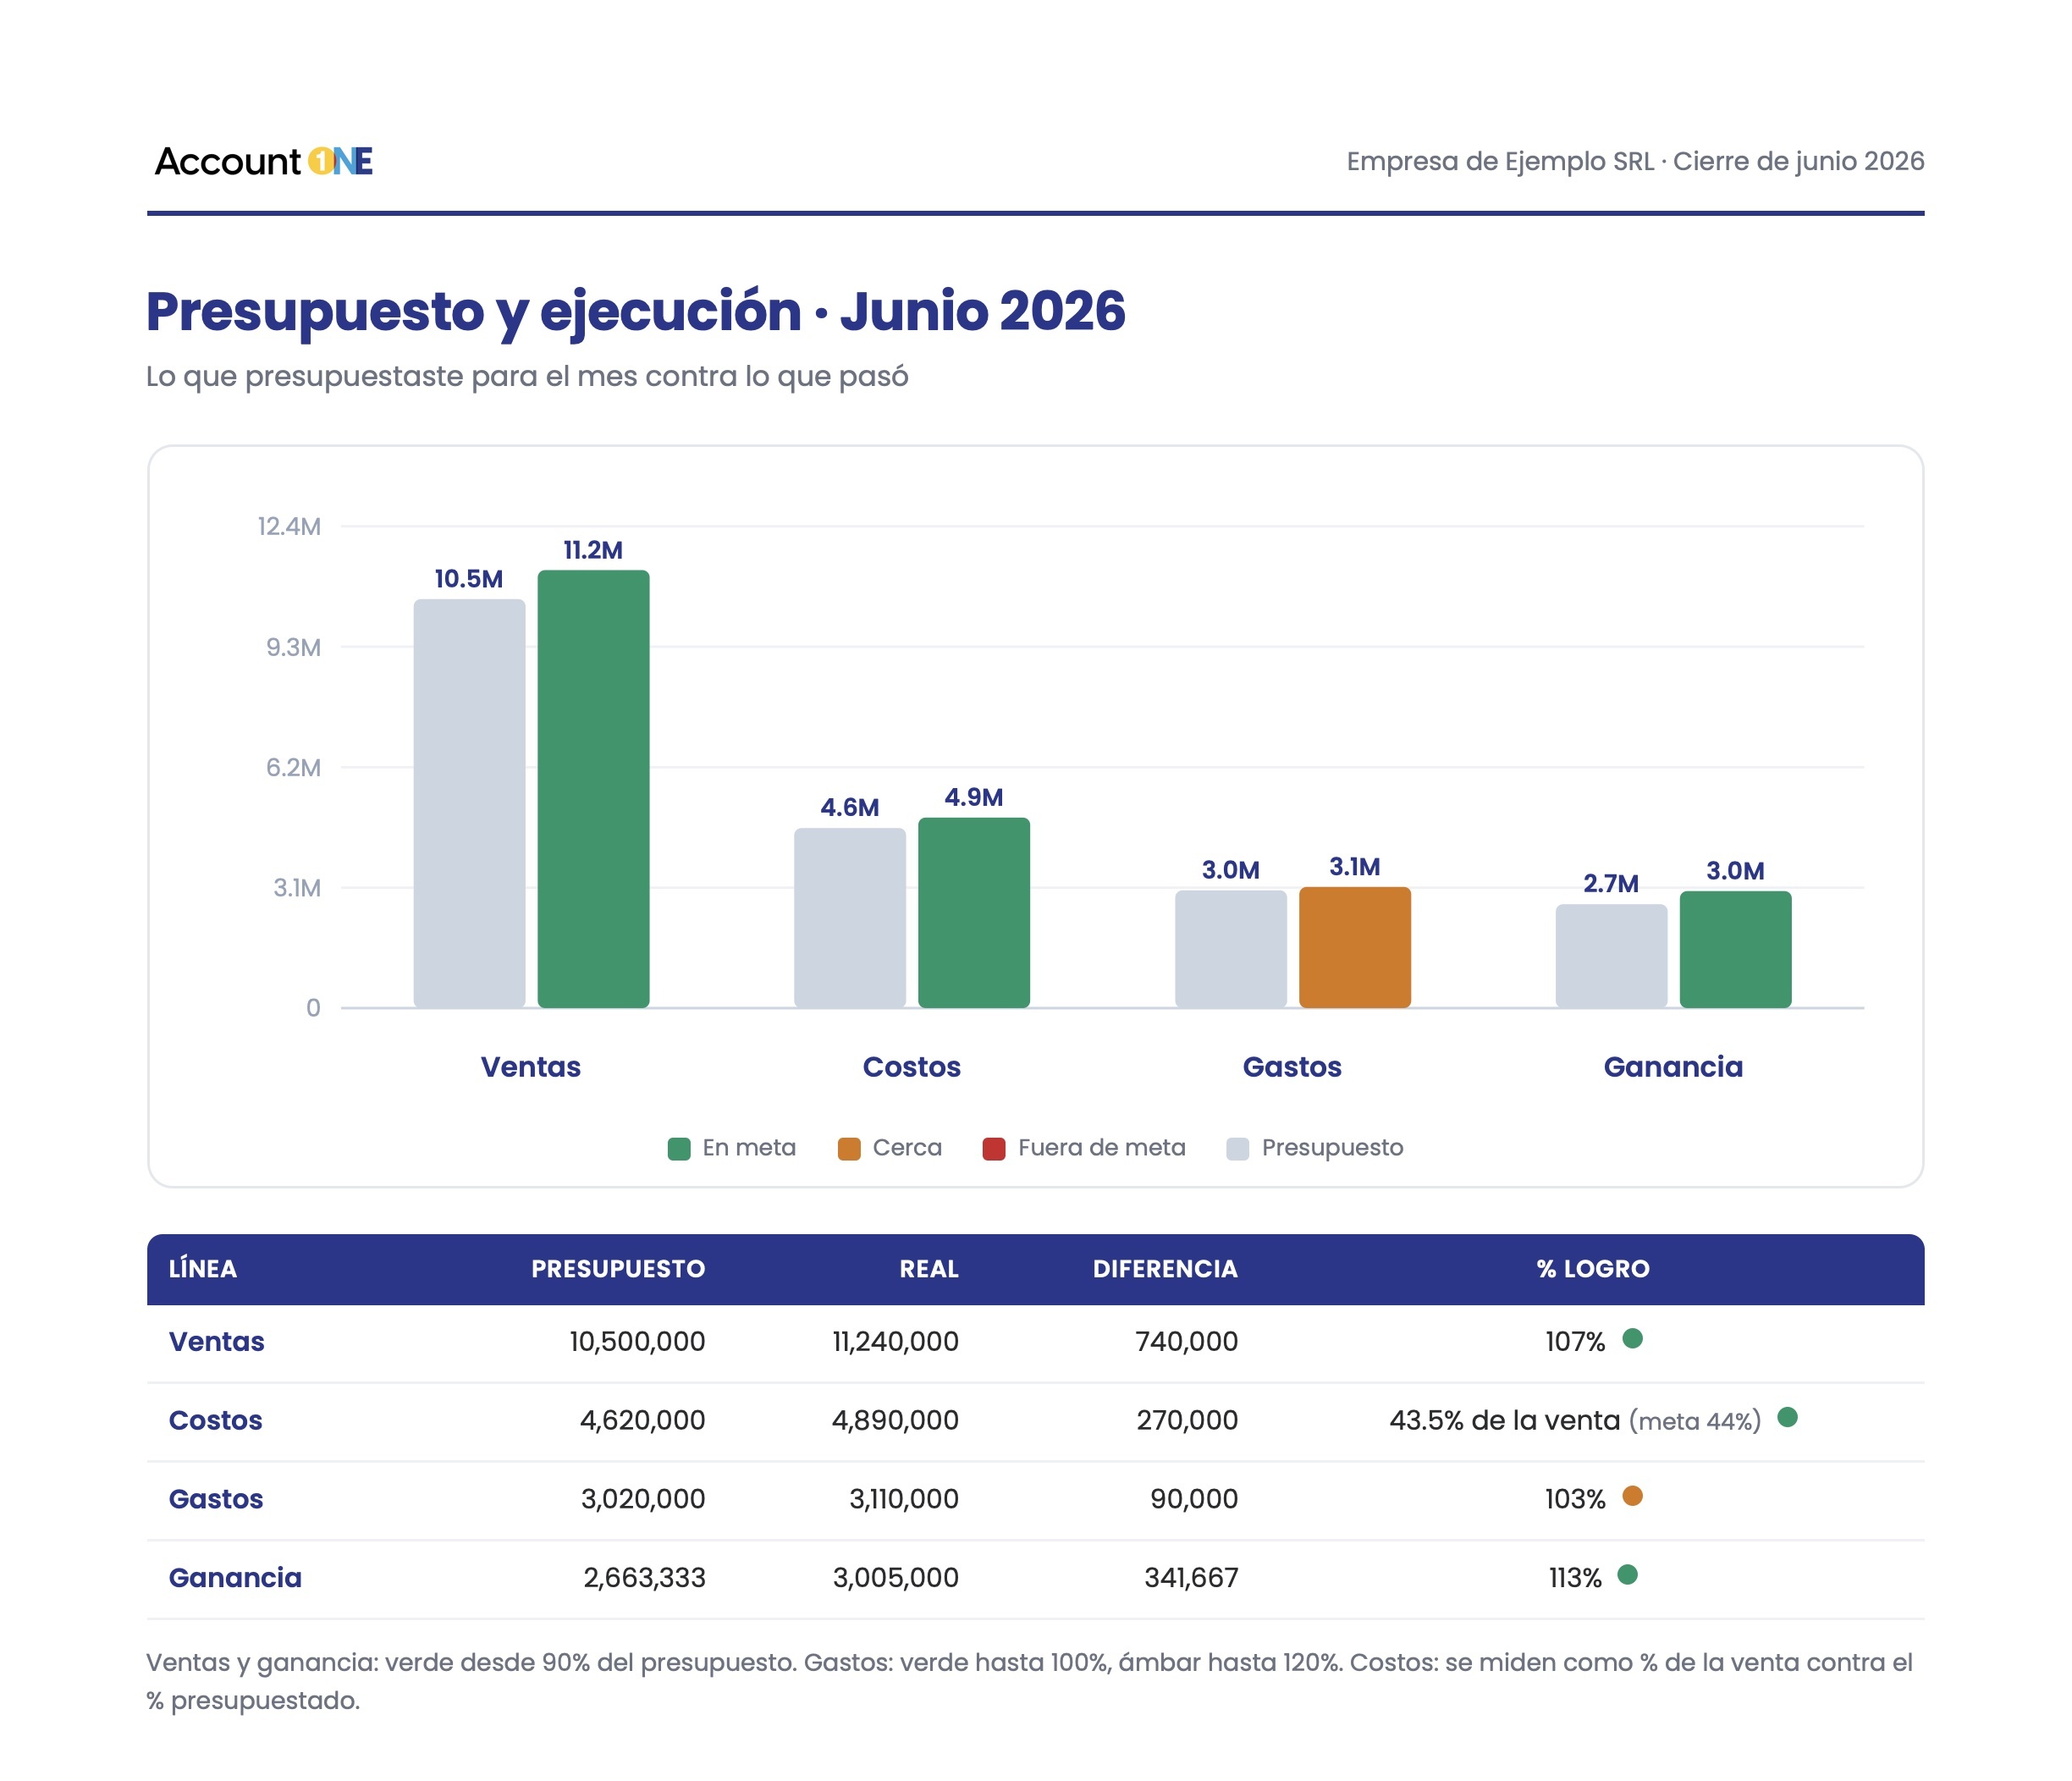Select the Ventas row label in table
2072x1781 pixels.
click(217, 1342)
